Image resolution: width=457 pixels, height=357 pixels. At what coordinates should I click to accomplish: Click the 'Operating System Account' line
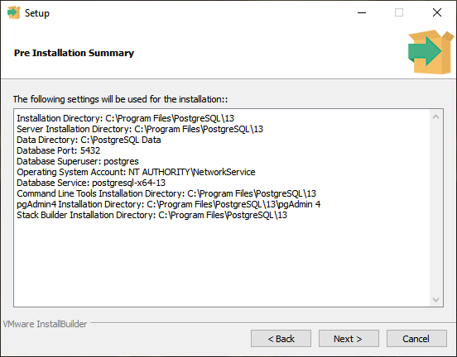tap(136, 172)
